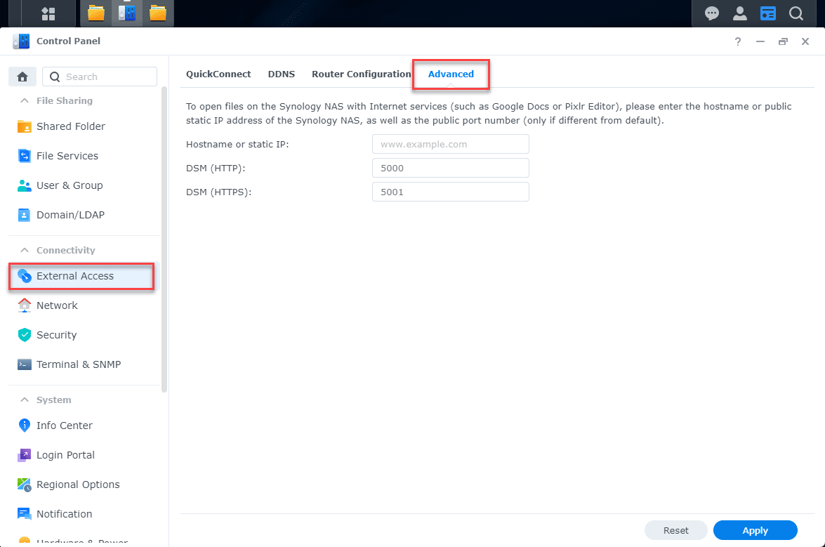Open user account options icon

click(x=740, y=13)
